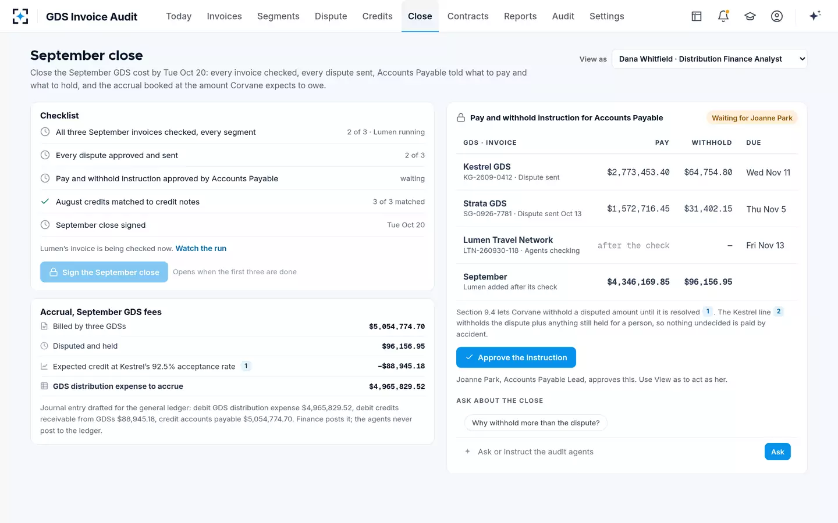The image size is (838, 523).
Task: Click due date 'Wed Nov 11'
Action: (x=768, y=173)
